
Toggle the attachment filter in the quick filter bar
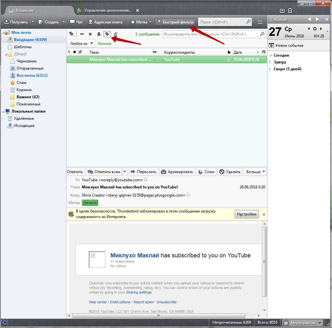[x=115, y=34]
